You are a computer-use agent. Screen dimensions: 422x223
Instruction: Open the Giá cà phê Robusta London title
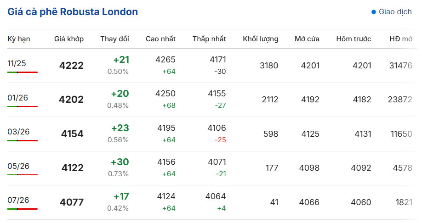pos(73,12)
